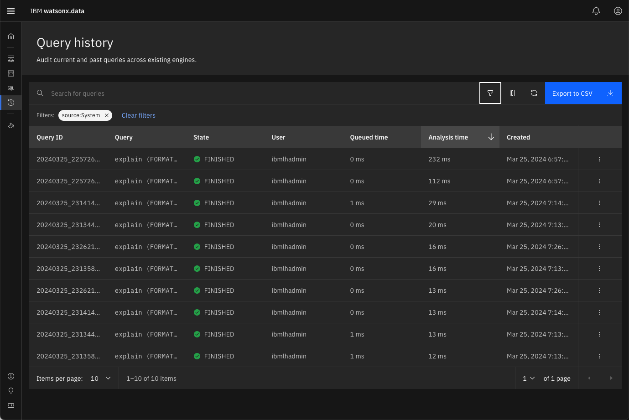Image resolution: width=629 pixels, height=420 pixels.
Task: Select Query history sidebar icon
Action: click(11, 103)
